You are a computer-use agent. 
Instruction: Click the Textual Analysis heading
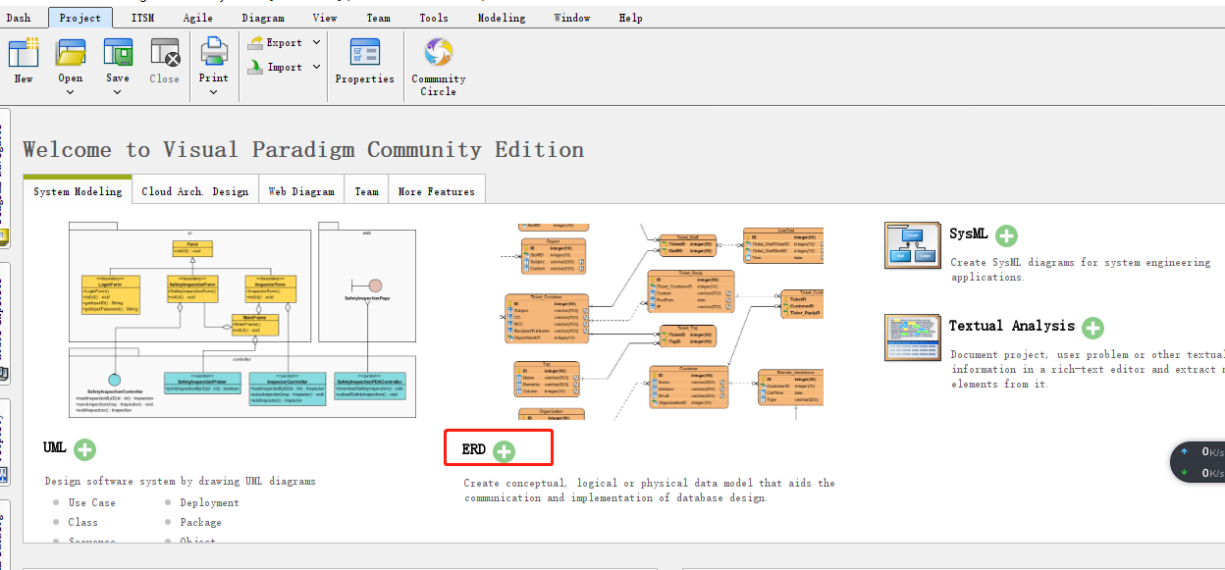click(1012, 326)
